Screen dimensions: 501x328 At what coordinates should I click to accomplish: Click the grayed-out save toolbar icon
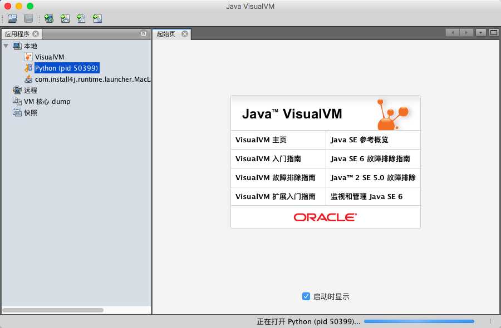pos(28,19)
